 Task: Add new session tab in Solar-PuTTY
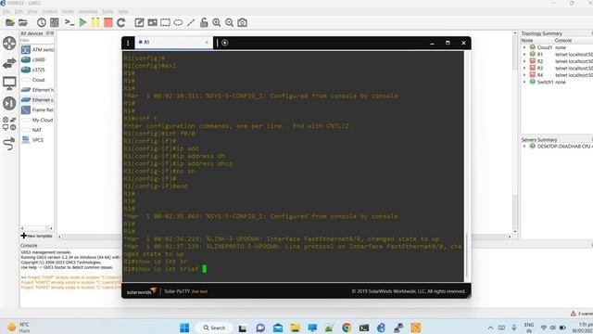coord(224,43)
